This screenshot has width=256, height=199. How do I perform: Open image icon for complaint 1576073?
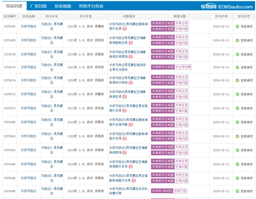pyautogui.click(x=125, y=97)
